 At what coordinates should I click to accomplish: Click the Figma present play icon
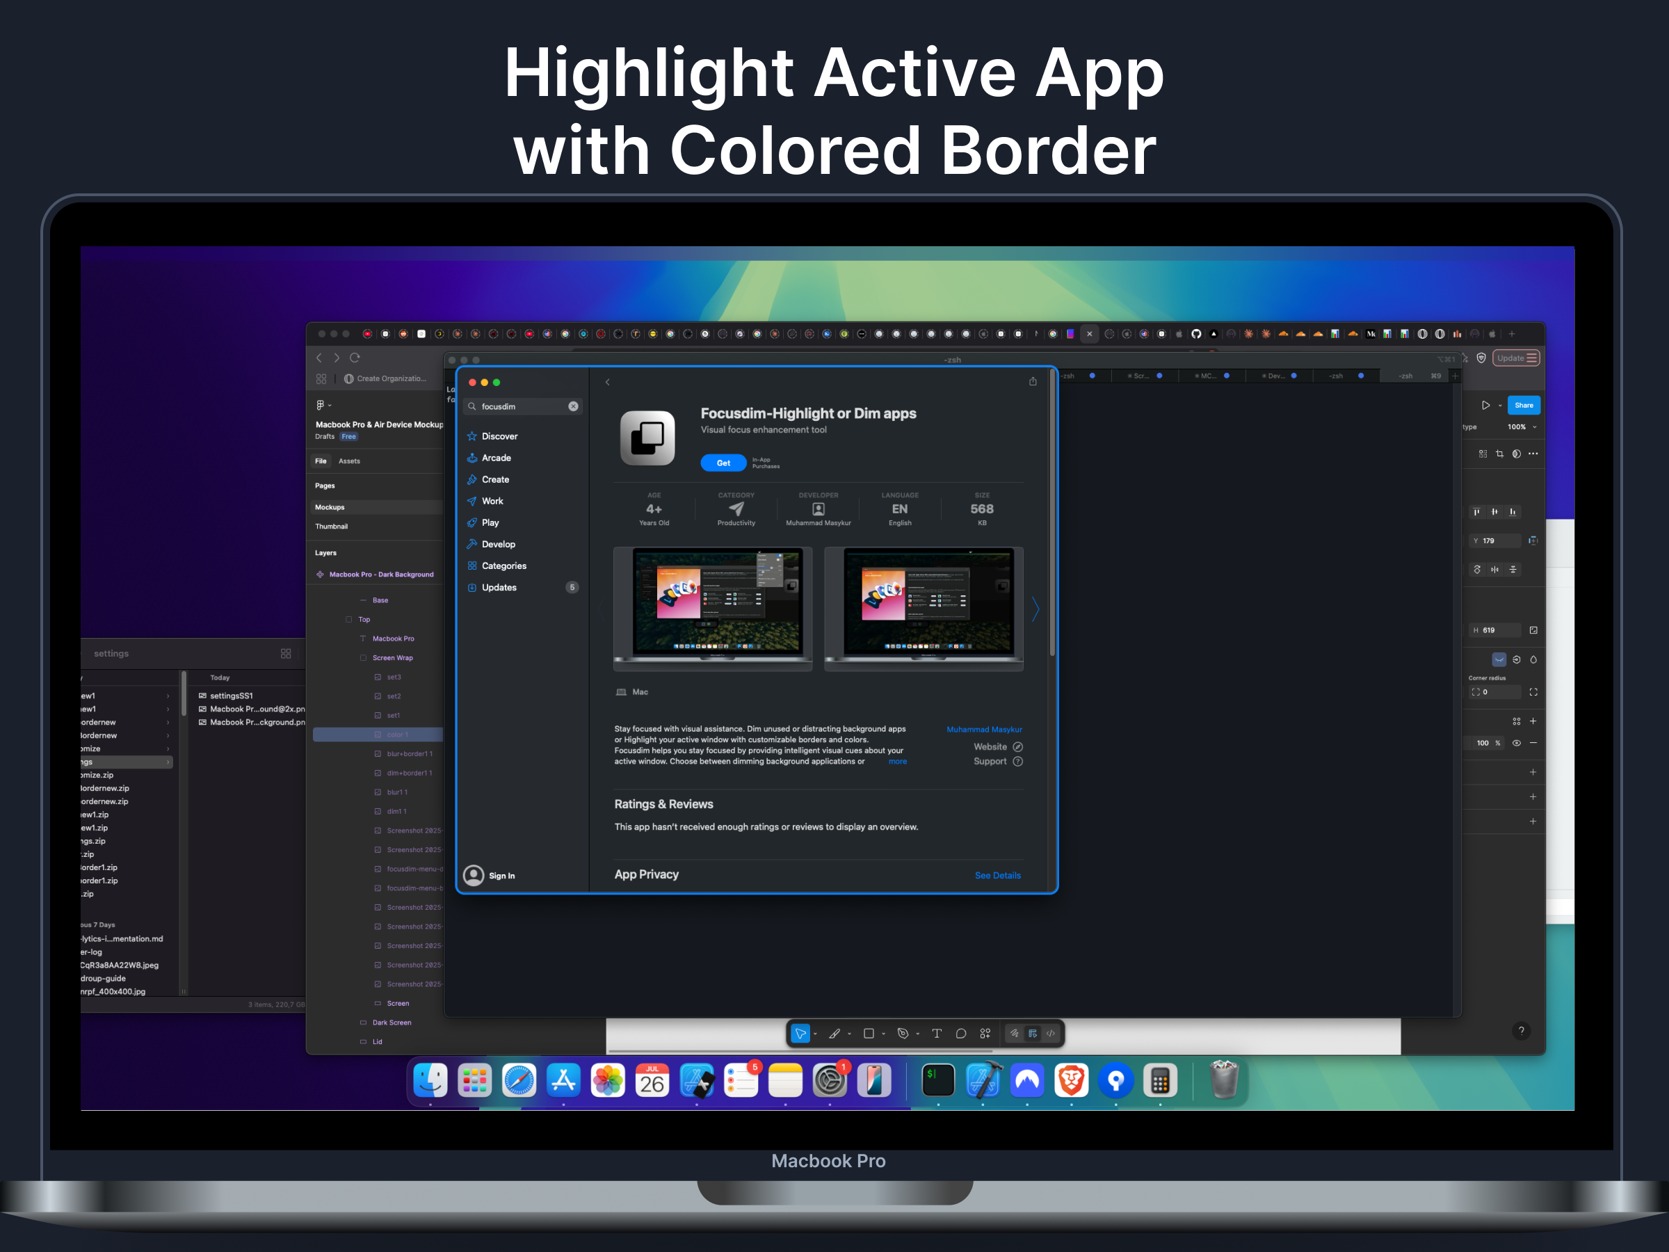(1485, 406)
